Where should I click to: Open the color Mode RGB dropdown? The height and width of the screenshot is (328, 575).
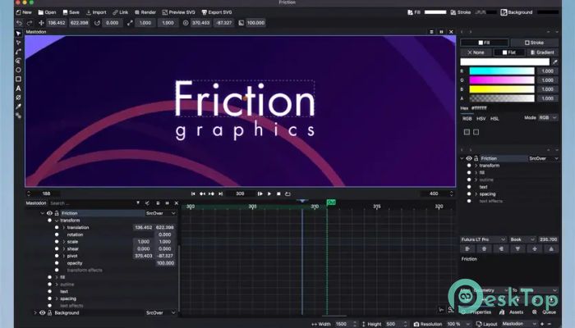pos(548,117)
